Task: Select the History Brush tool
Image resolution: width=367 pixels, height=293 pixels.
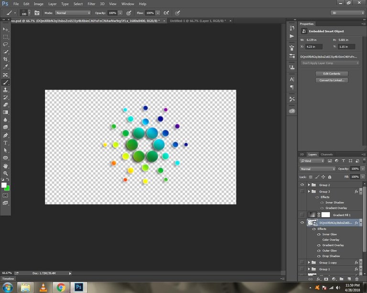Action: (5, 97)
